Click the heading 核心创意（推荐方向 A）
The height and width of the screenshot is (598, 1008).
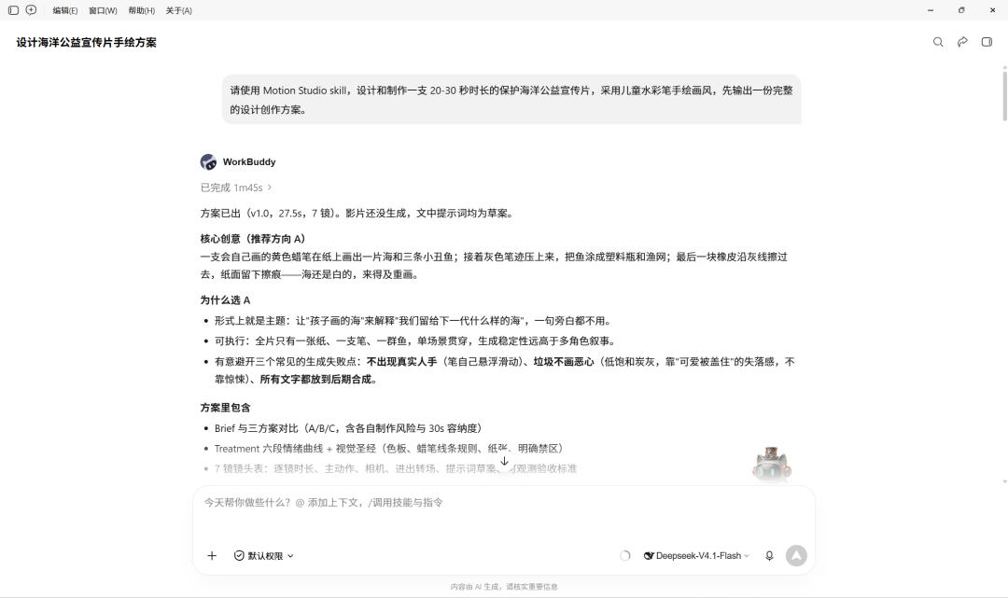coord(253,239)
